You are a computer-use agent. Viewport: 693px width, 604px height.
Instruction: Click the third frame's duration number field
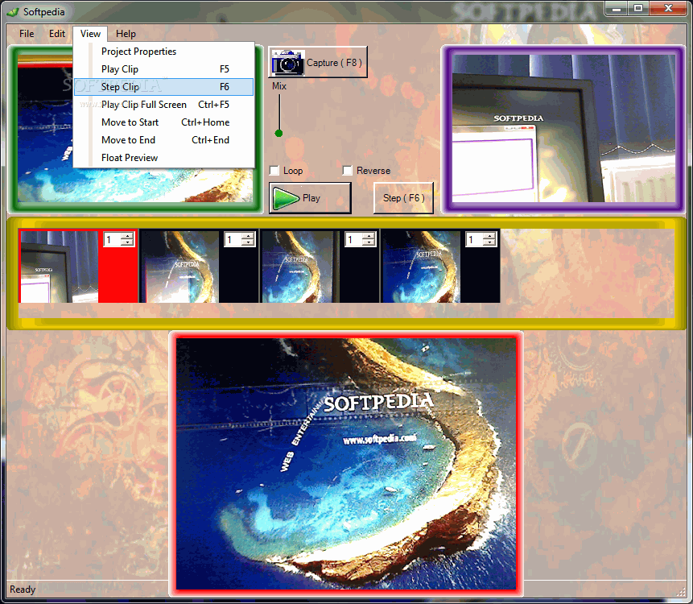point(354,240)
